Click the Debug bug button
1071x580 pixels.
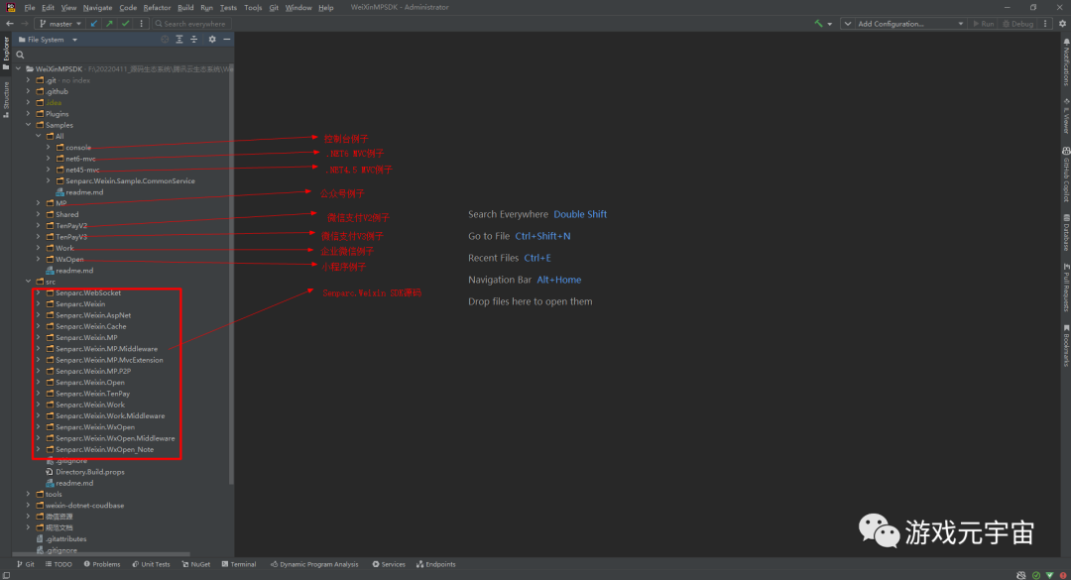click(x=1017, y=23)
